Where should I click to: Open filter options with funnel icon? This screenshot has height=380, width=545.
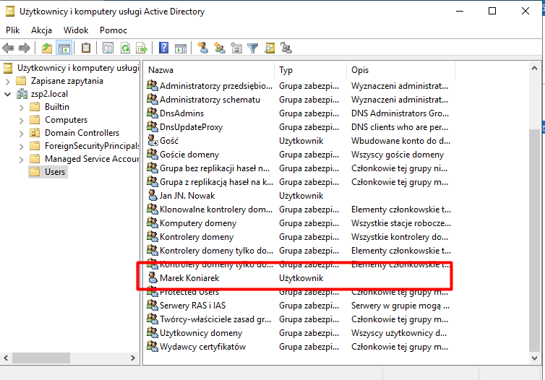coord(253,48)
